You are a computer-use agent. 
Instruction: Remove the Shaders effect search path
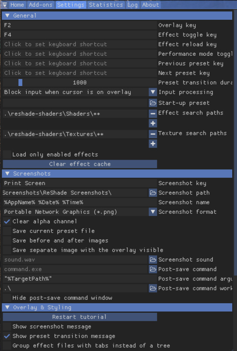click(x=153, y=114)
